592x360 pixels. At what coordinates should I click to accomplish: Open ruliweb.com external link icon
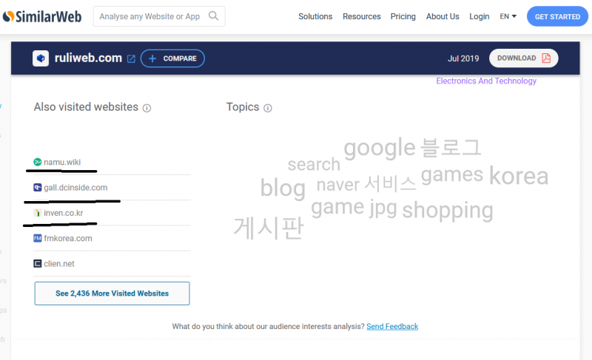(131, 58)
